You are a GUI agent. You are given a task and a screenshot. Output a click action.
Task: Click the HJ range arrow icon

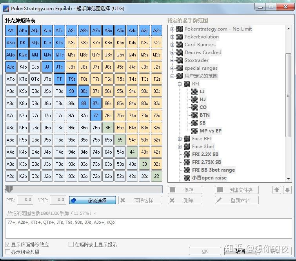(x=194, y=100)
